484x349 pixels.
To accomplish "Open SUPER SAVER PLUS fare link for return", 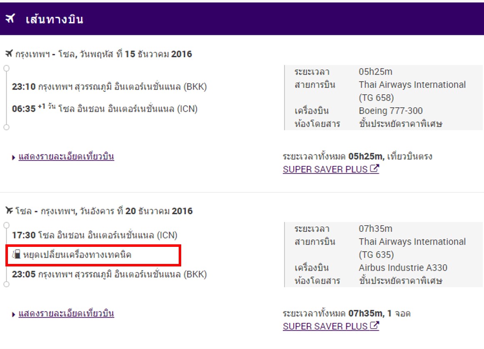I will click(325, 326).
